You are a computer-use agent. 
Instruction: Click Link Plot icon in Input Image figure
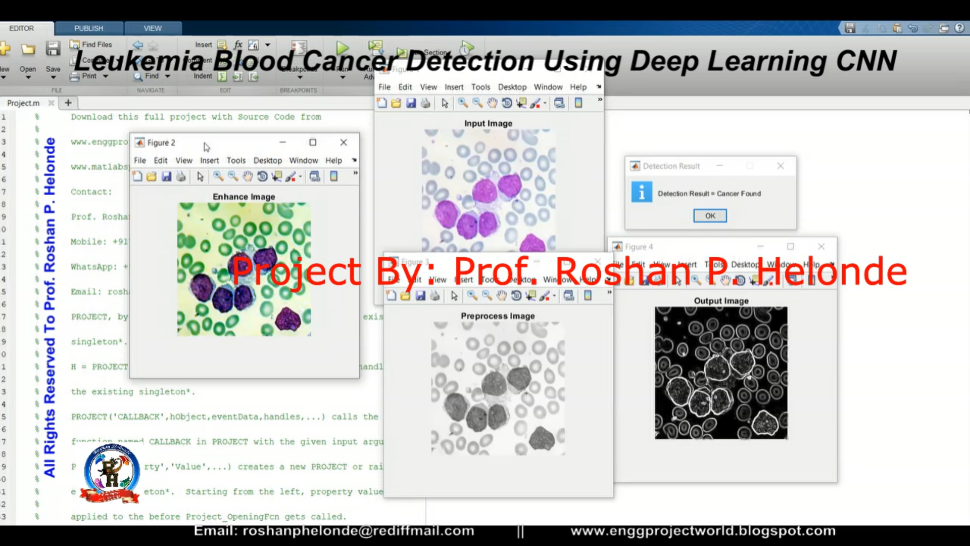559,103
